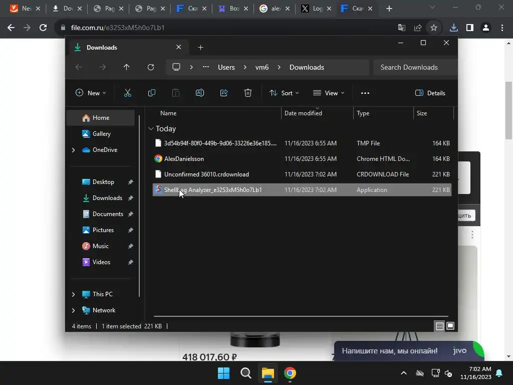The width and height of the screenshot is (513, 385).
Task: Sort by Type column header
Action: [x=383, y=113]
